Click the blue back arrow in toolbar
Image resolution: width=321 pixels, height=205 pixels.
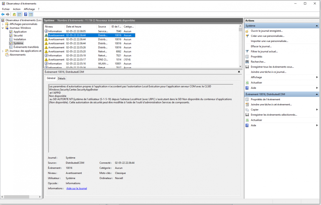(3, 14)
